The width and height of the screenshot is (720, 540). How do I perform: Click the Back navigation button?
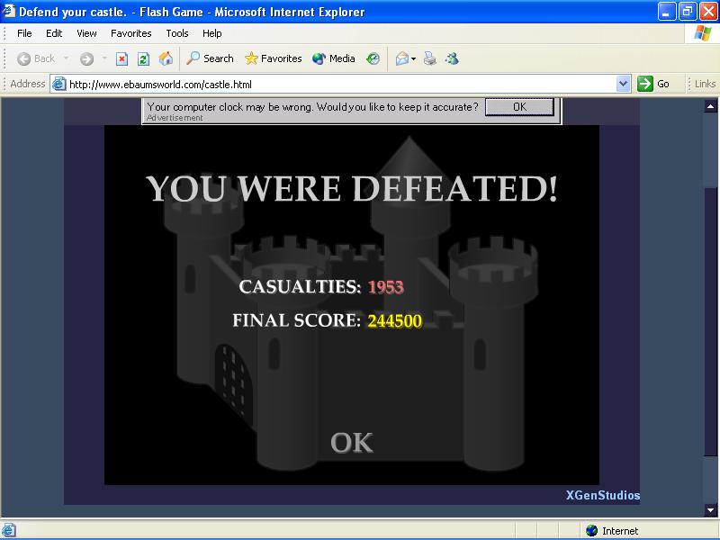tap(36, 58)
